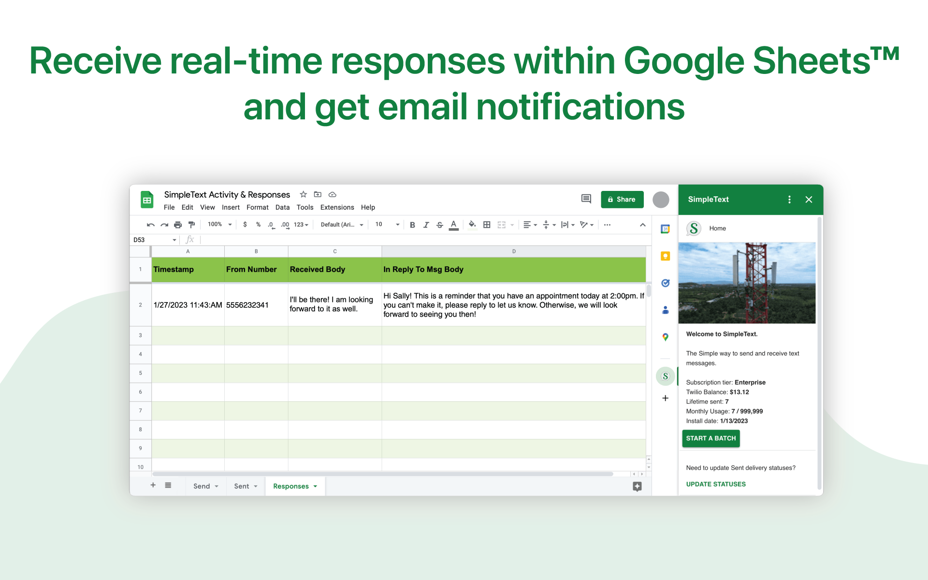The height and width of the screenshot is (580, 928).
Task: Click the move to folder icon
Action: point(318,194)
